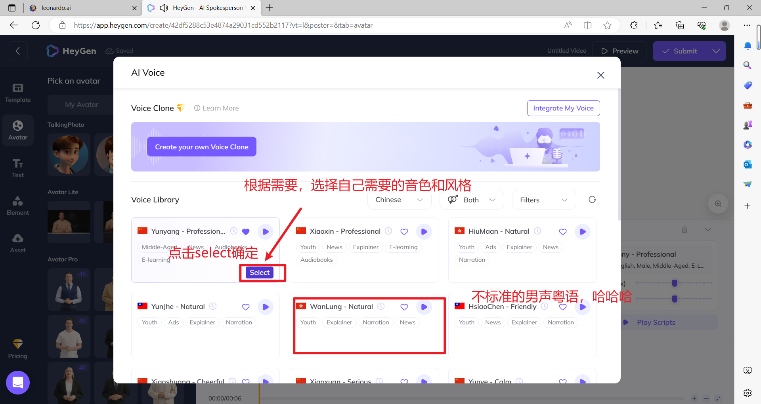Click Create your own Voice Clone

[x=202, y=147]
